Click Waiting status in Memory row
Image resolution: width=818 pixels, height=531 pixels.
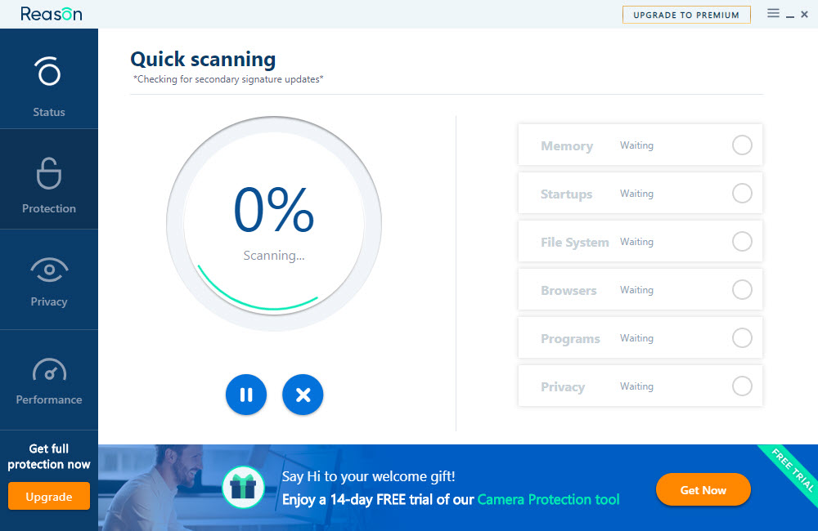pyautogui.click(x=636, y=145)
